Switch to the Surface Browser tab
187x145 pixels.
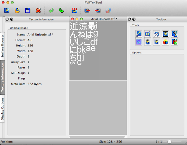click(2, 46)
